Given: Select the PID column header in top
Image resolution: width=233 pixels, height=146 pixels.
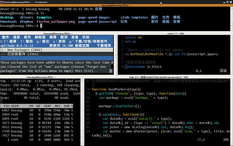Looking at the screenshot, I should [x=7, y=106].
